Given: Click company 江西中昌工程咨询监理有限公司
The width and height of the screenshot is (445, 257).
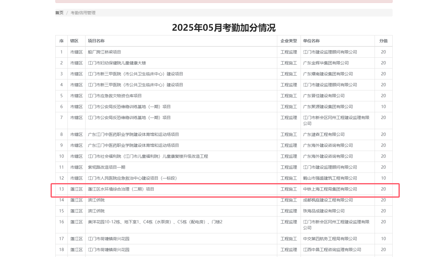Looking at the screenshot, I should (332, 250).
